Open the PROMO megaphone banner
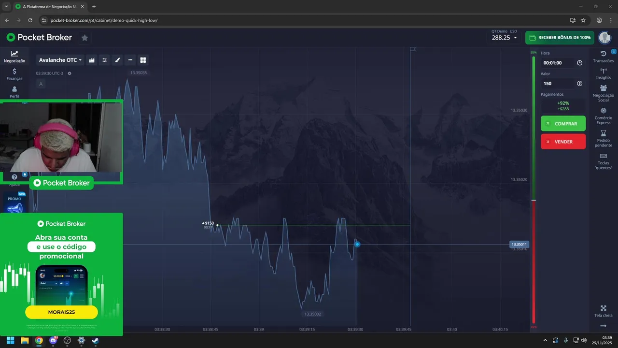618x348 pixels. pyautogui.click(x=14, y=203)
